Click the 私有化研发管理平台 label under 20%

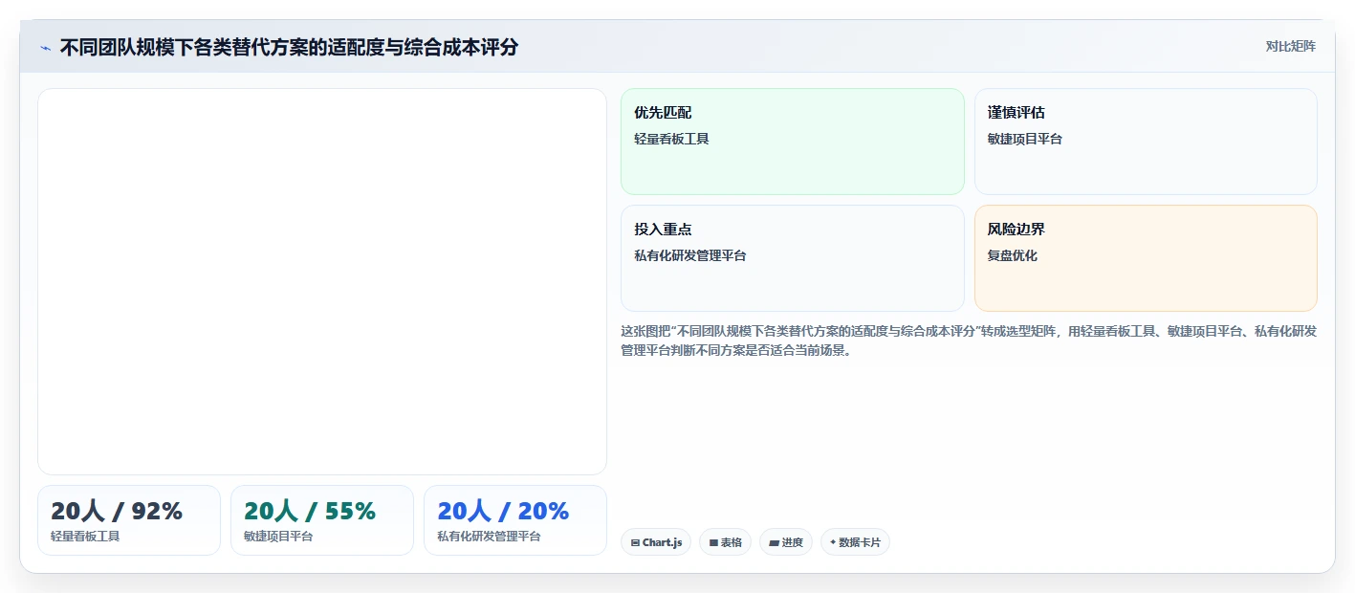(x=489, y=537)
